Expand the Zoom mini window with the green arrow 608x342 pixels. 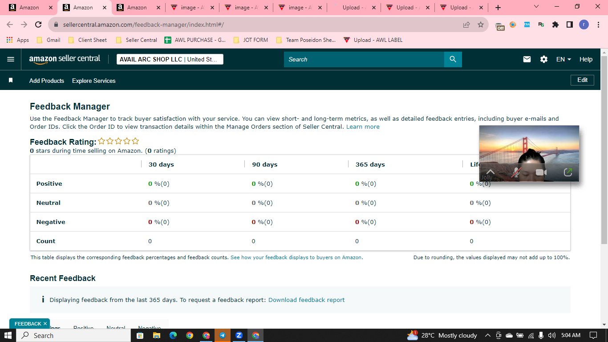pos(568,172)
